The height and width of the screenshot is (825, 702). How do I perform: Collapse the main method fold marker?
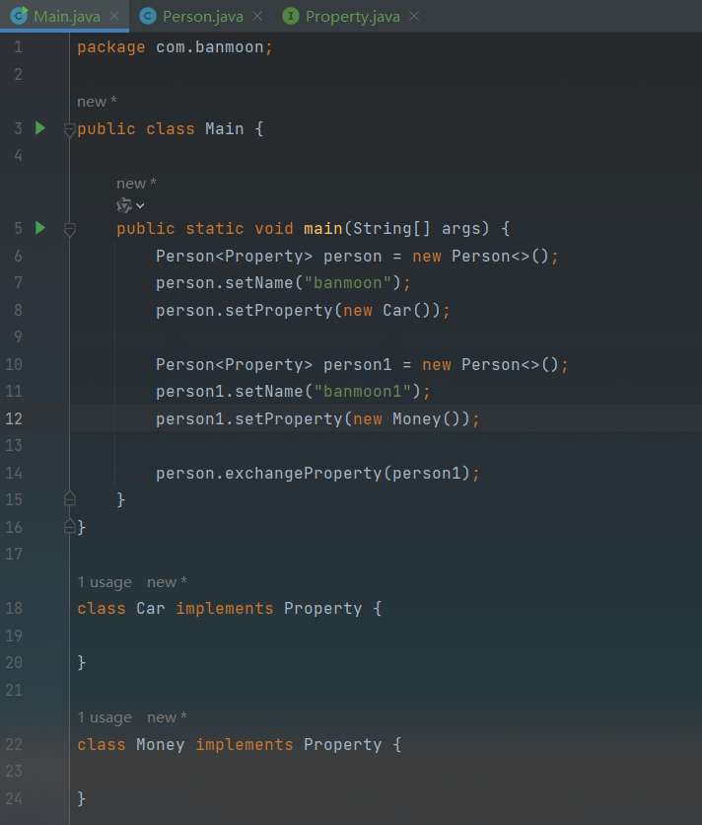(x=69, y=229)
